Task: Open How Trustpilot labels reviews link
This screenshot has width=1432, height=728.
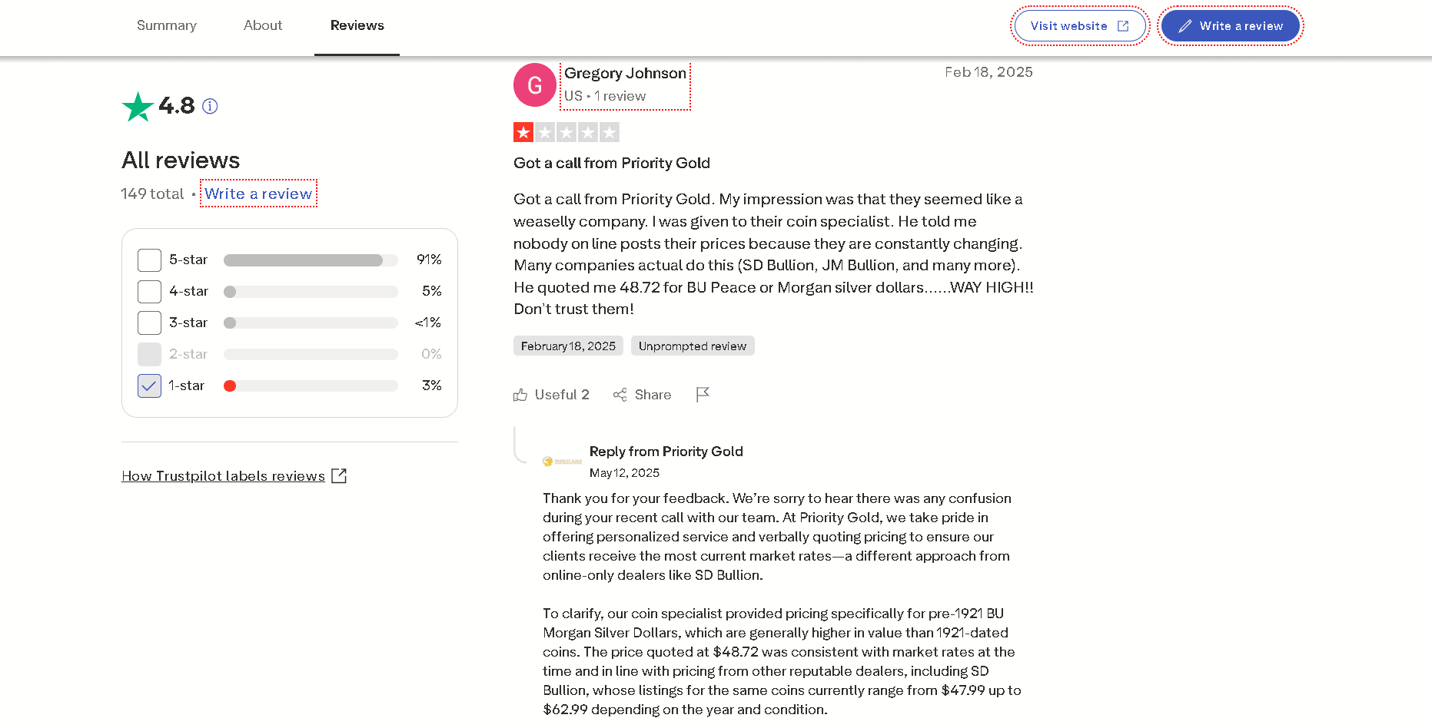Action: tap(223, 476)
